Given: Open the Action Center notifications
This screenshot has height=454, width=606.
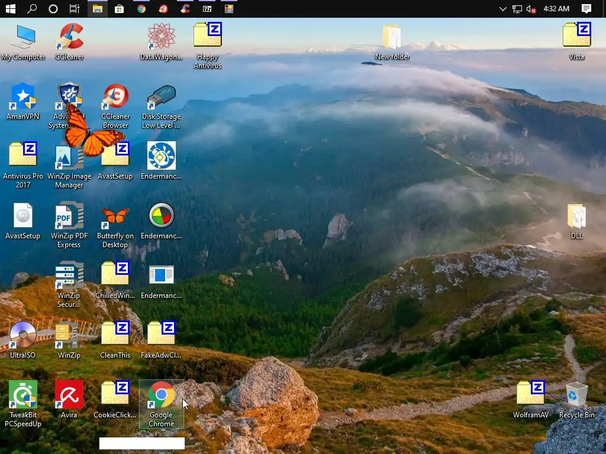Looking at the screenshot, I should [586, 8].
